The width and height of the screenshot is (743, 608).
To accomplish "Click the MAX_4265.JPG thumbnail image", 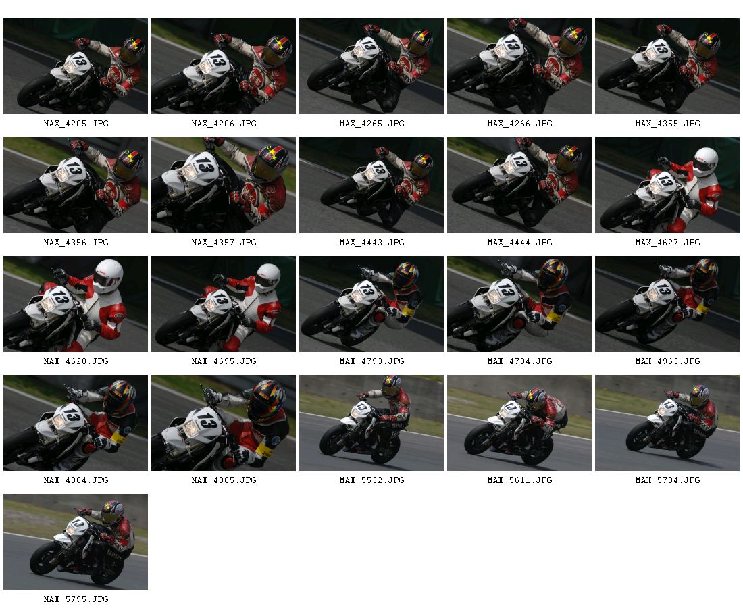I will pos(371,66).
